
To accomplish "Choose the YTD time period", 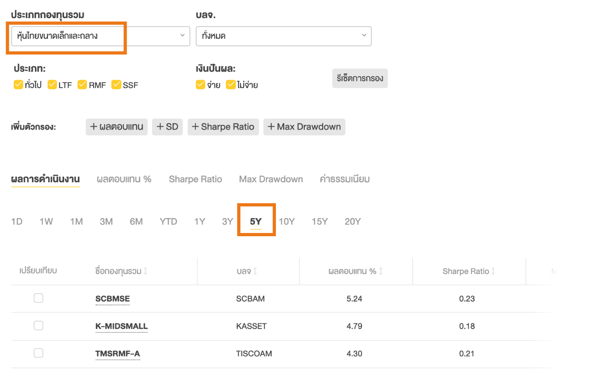I will [x=168, y=221].
